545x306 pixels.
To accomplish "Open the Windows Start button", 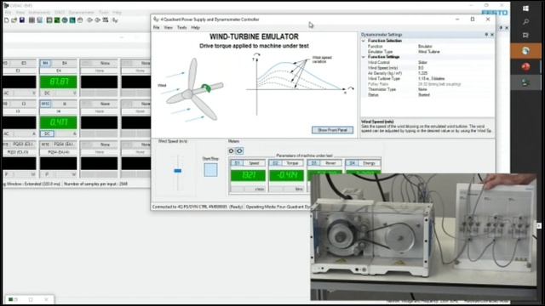I will (x=526, y=8).
